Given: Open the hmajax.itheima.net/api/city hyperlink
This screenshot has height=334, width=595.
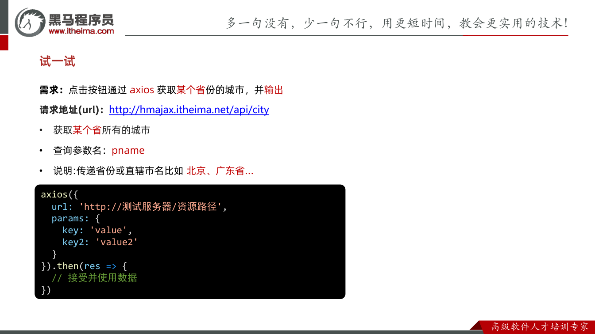Looking at the screenshot, I should coord(189,110).
